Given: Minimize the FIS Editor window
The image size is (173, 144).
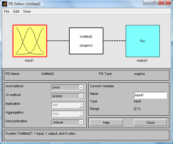Looking at the screenshot, I should point(147,3).
